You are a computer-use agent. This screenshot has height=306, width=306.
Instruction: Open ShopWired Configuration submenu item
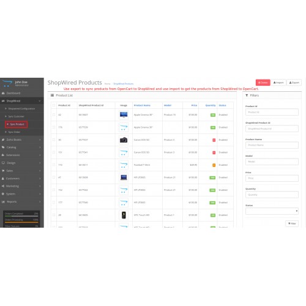[21, 109]
